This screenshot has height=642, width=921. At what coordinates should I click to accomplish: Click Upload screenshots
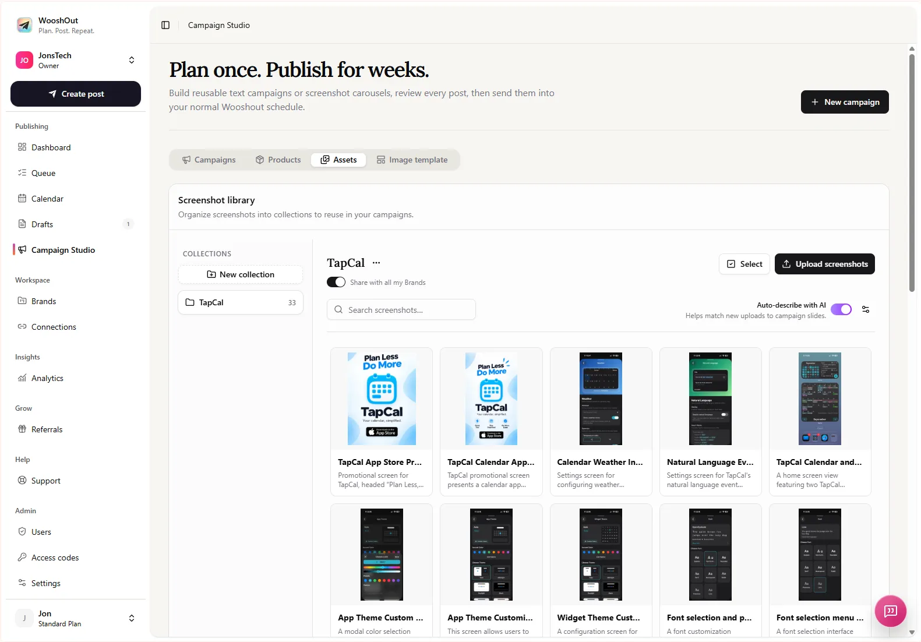(x=825, y=264)
